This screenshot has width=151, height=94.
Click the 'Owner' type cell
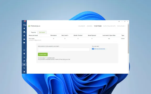pos(123,39)
